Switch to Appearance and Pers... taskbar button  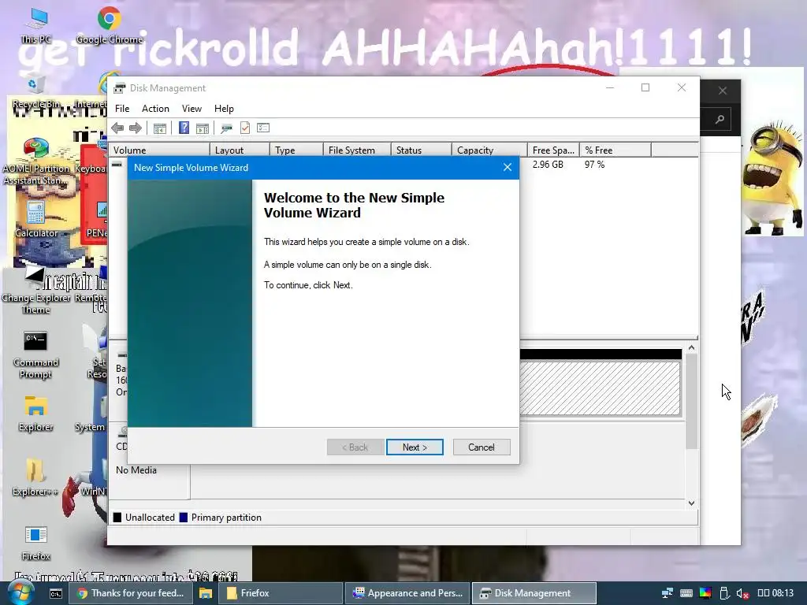coord(407,593)
